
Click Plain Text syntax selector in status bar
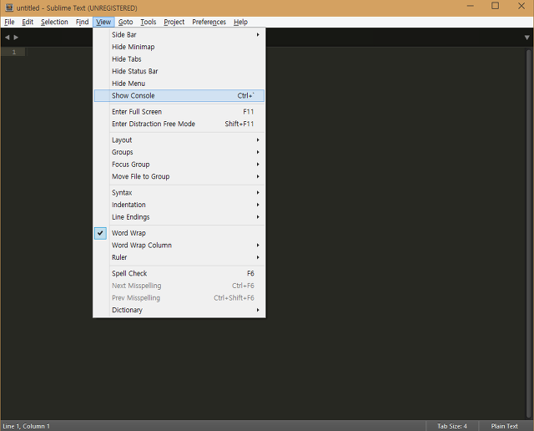point(505,426)
